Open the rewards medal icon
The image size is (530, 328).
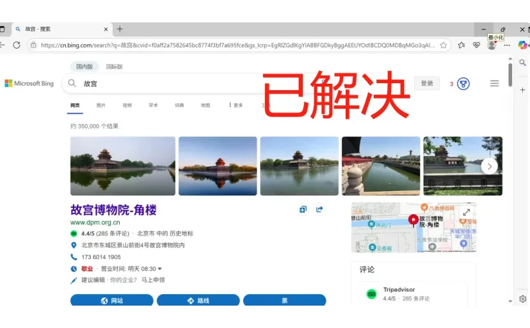point(463,83)
